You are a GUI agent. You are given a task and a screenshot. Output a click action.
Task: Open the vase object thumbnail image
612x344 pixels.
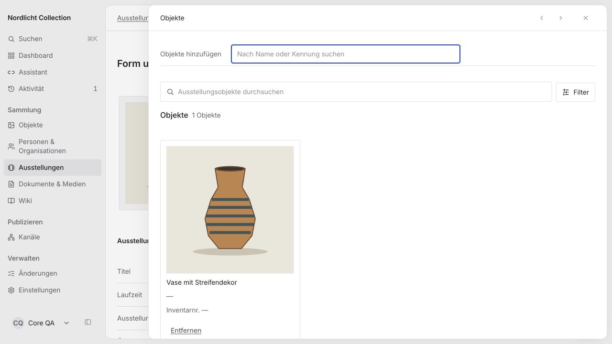pyautogui.click(x=230, y=210)
